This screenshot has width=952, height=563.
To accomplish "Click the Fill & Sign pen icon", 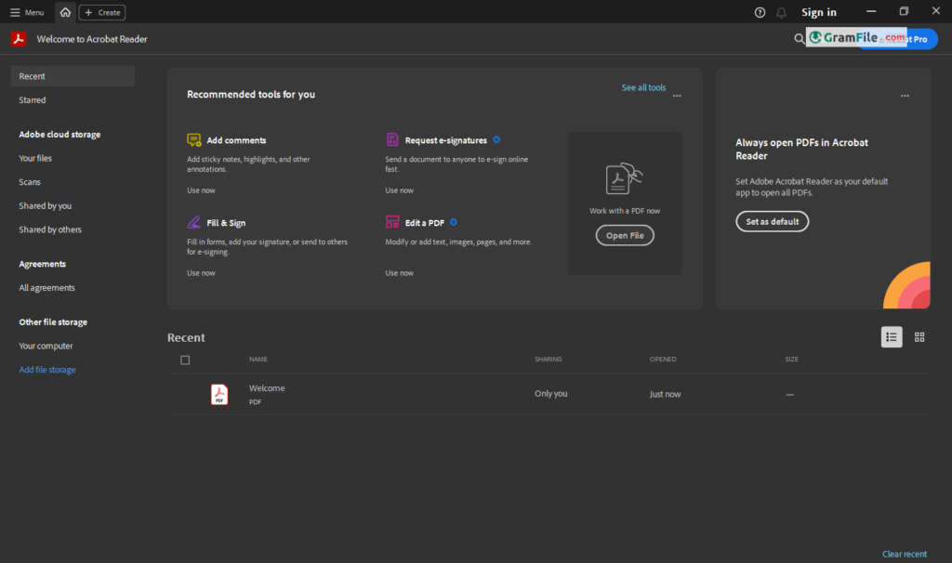I will tap(193, 223).
